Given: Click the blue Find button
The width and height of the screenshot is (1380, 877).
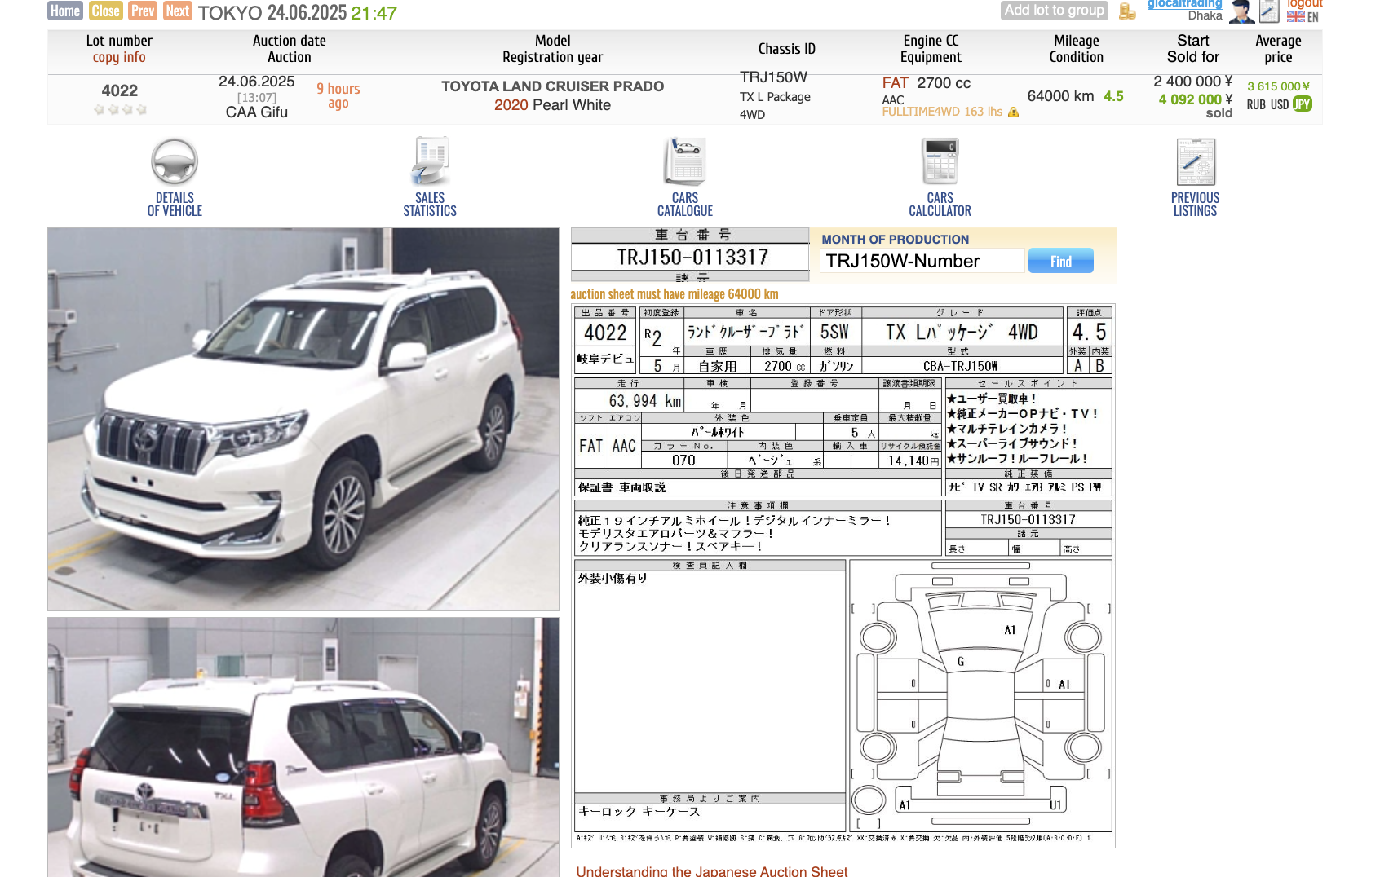Looking at the screenshot, I should tap(1061, 261).
